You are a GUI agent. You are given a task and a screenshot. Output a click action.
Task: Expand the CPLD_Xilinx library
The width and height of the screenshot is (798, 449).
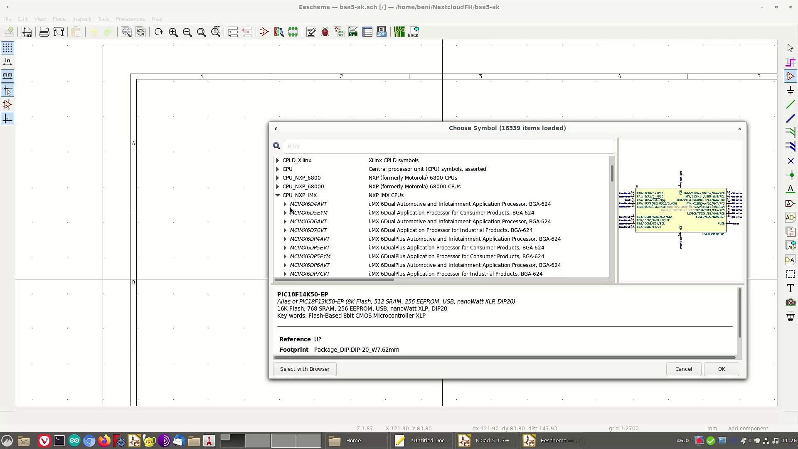point(278,160)
